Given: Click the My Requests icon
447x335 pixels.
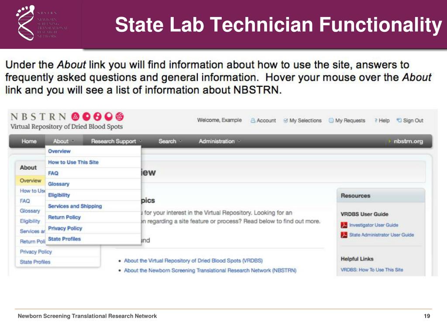Looking at the screenshot, I should 331,120.
